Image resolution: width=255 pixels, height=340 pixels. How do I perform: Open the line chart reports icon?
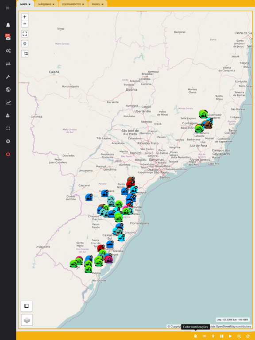click(8, 102)
